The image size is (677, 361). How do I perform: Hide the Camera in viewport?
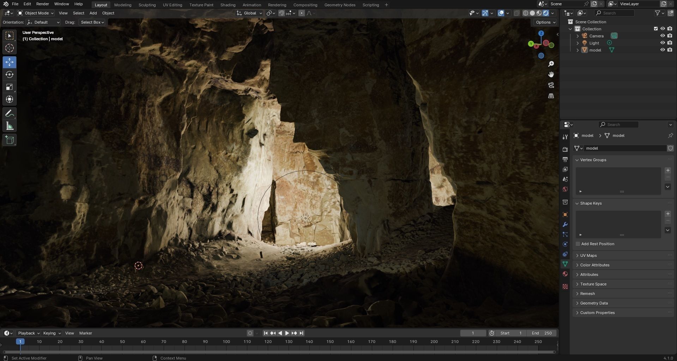tap(663, 36)
